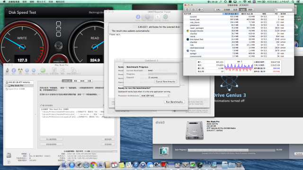Open Notification Center from the menu bar
The image size is (303, 170).
coord(298,1)
